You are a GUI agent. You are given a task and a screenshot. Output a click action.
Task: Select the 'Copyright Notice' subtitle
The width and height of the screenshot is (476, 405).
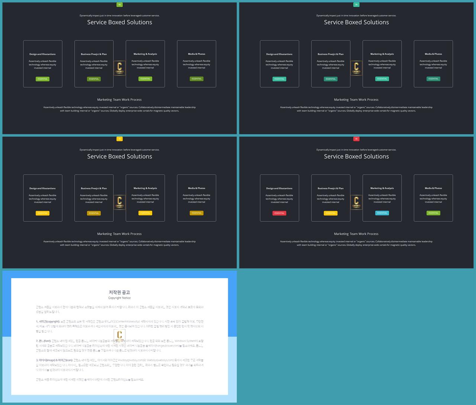pos(119,298)
